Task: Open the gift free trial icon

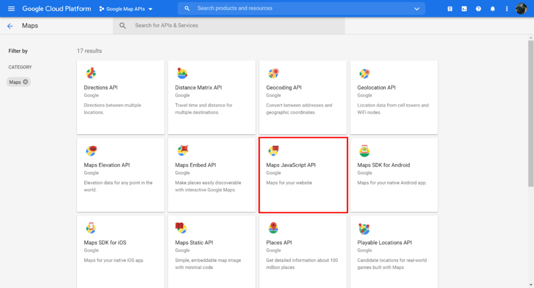Action: coord(450,9)
